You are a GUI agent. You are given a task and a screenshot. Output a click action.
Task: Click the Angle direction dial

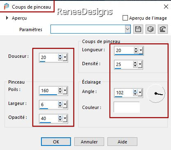click(x=156, y=93)
